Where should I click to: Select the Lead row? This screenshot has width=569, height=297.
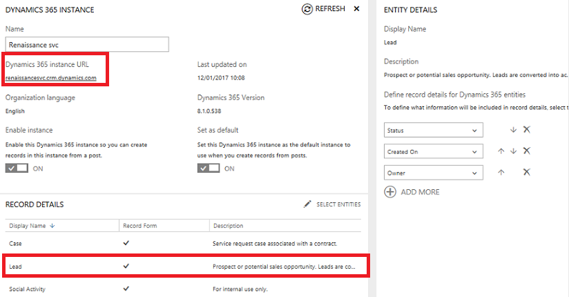tap(183, 266)
